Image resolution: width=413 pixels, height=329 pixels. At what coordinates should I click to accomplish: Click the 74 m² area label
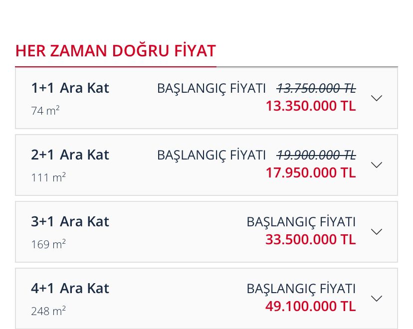(45, 111)
